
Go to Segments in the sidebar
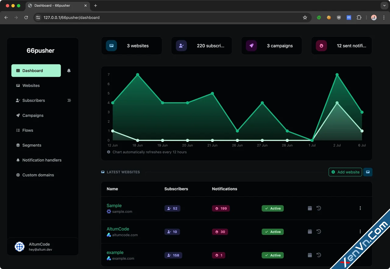point(32,145)
